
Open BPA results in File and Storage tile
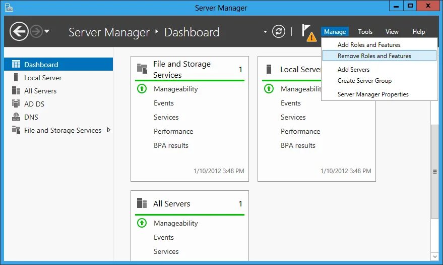pyautogui.click(x=171, y=145)
